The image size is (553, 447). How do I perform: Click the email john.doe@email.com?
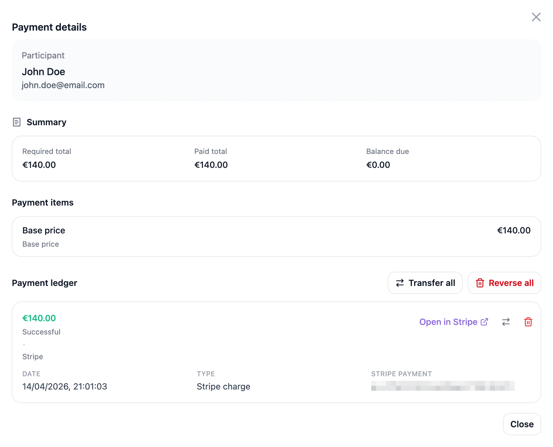pos(63,85)
